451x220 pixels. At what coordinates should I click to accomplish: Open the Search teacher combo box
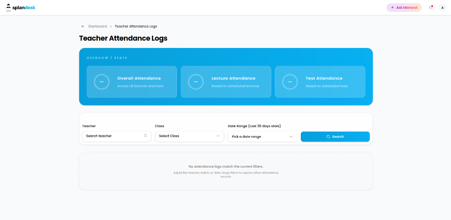pyautogui.click(x=116, y=136)
